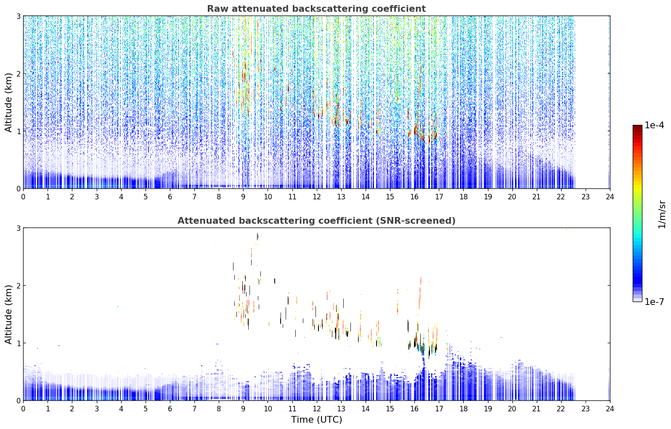Image resolution: width=671 pixels, height=429 pixels.
Task: Click hour 12 tick on top plot
Action: click(x=316, y=196)
